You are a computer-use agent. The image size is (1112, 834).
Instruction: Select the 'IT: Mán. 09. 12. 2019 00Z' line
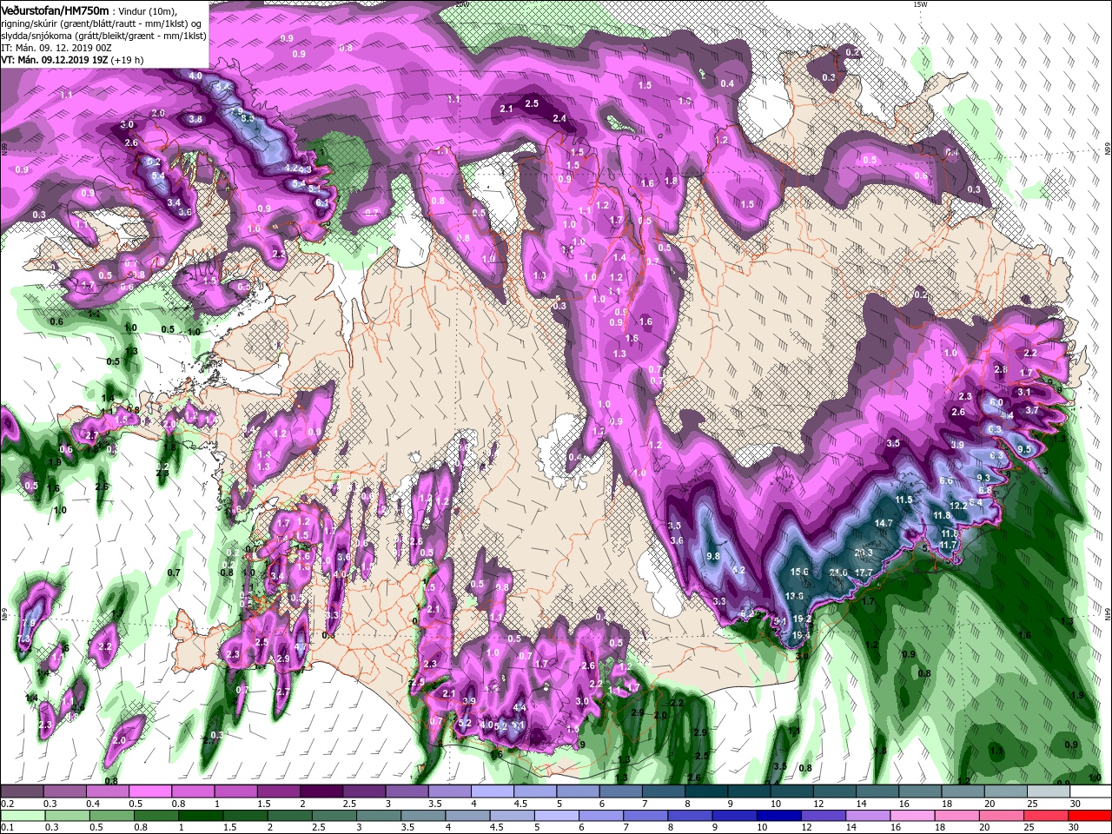(x=57, y=47)
